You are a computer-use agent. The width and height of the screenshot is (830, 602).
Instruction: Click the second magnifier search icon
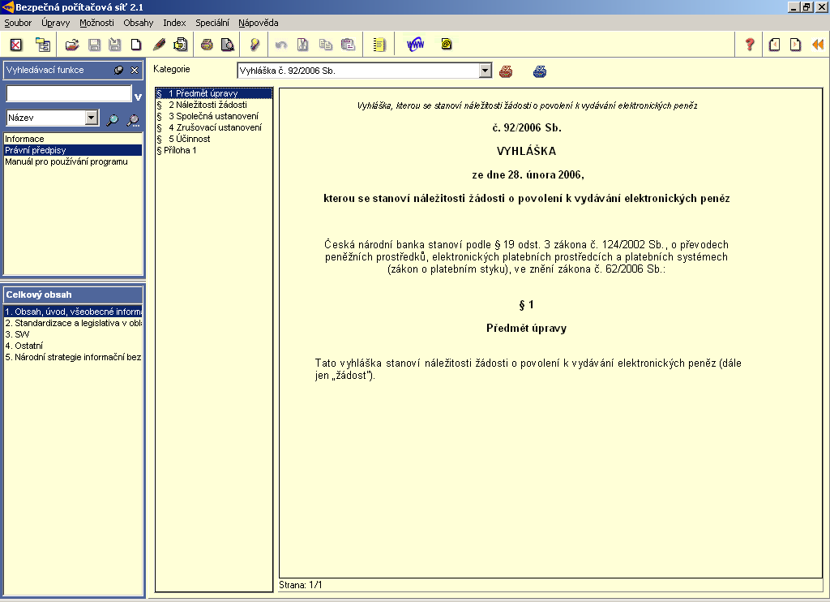(x=133, y=120)
